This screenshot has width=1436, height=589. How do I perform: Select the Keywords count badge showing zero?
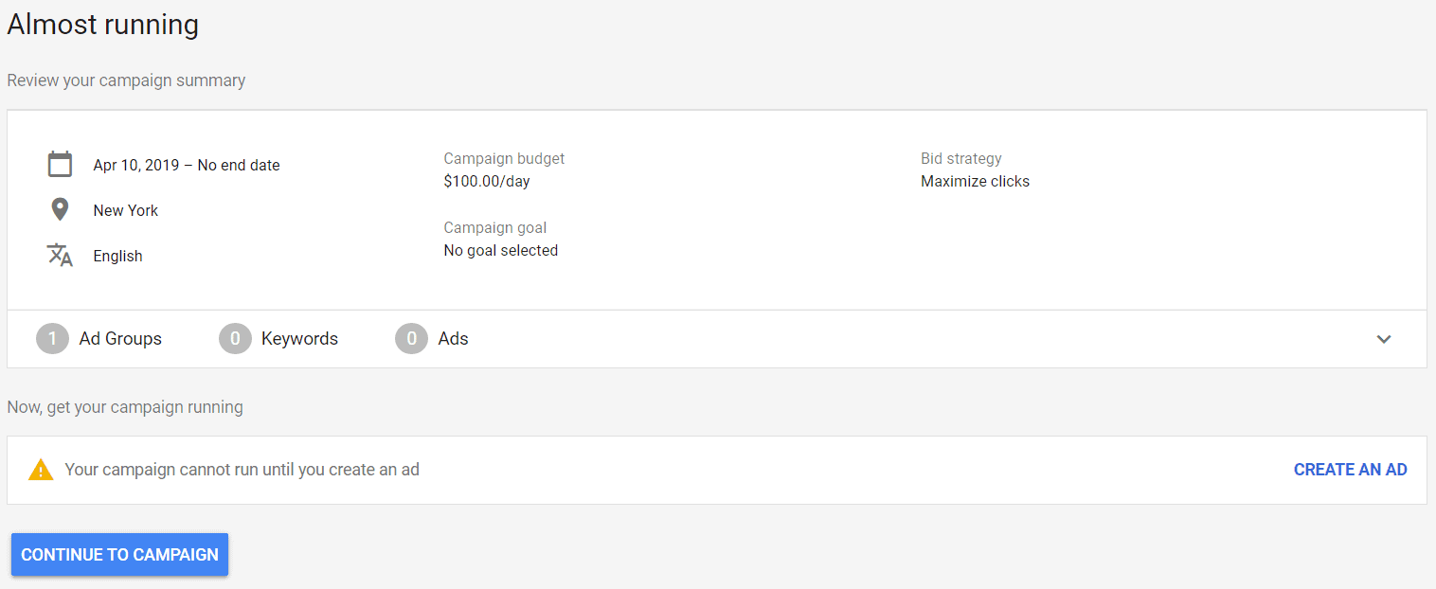coord(235,338)
